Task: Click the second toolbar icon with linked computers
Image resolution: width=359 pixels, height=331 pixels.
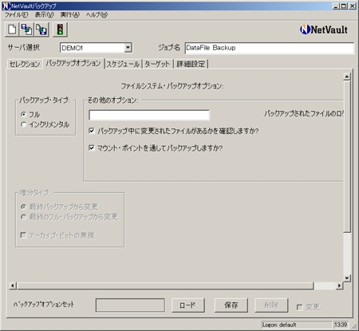Action: [27, 30]
